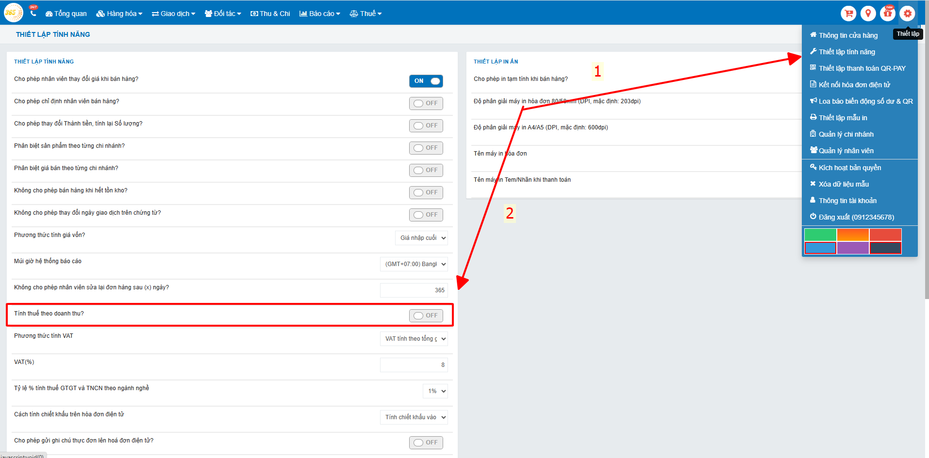This screenshot has height=458, width=929.
Task: Click the 24/7 phone support icon
Action: tap(33, 13)
